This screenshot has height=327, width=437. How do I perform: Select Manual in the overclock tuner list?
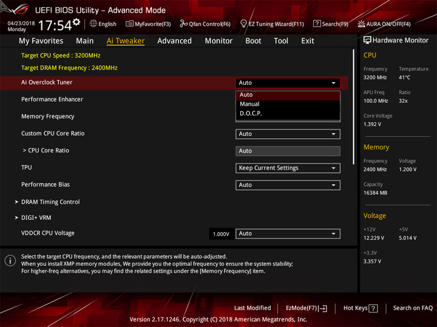click(x=288, y=104)
